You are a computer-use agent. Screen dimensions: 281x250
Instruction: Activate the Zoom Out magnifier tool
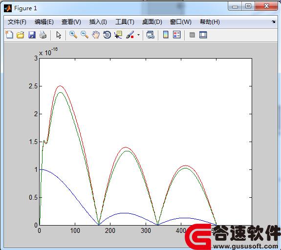[85, 35]
